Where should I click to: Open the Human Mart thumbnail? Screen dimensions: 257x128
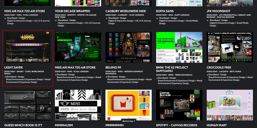click(230, 105)
